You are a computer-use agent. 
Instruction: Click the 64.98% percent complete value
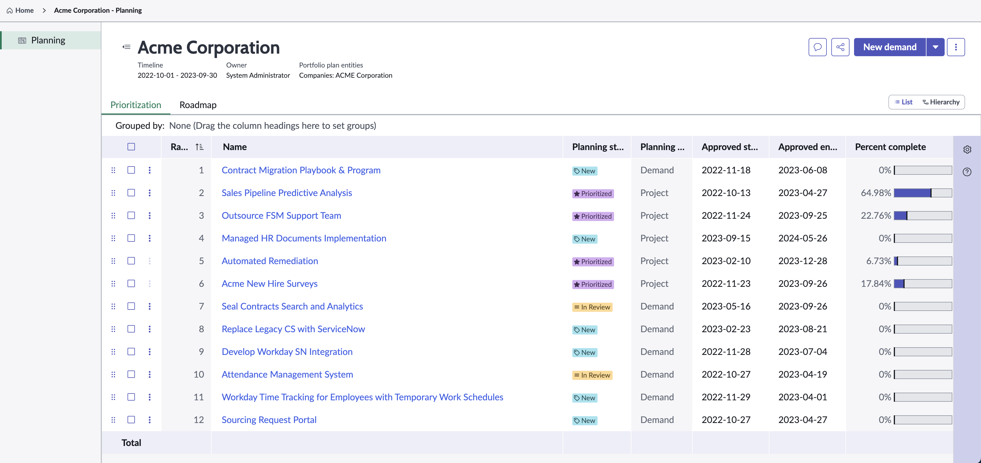[x=876, y=193]
